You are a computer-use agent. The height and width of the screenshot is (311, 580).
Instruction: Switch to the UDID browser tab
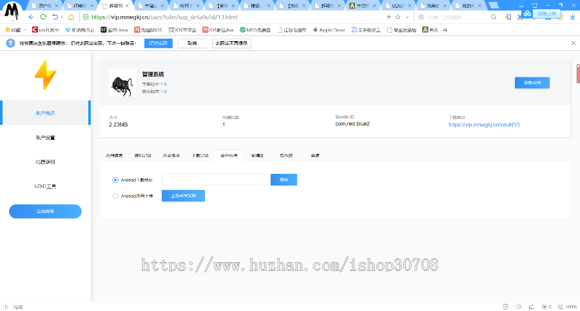398,6
